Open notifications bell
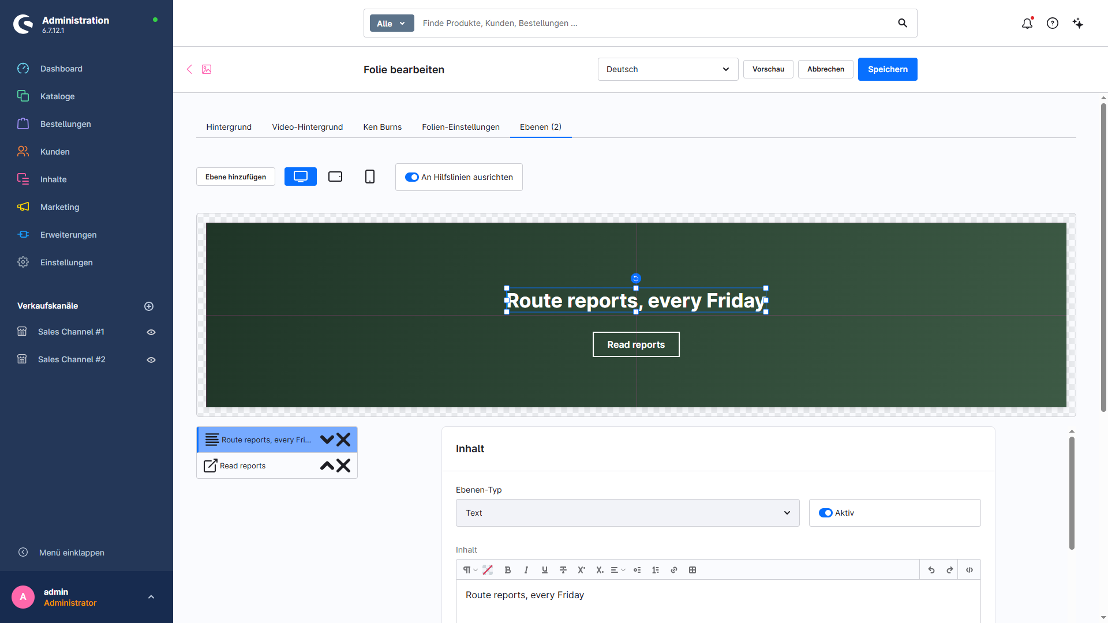 click(x=1027, y=23)
